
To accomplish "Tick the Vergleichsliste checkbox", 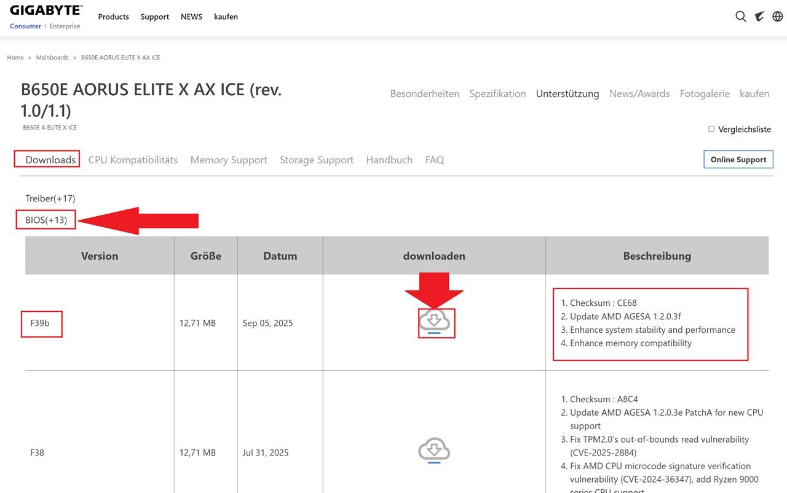I will (x=711, y=129).
